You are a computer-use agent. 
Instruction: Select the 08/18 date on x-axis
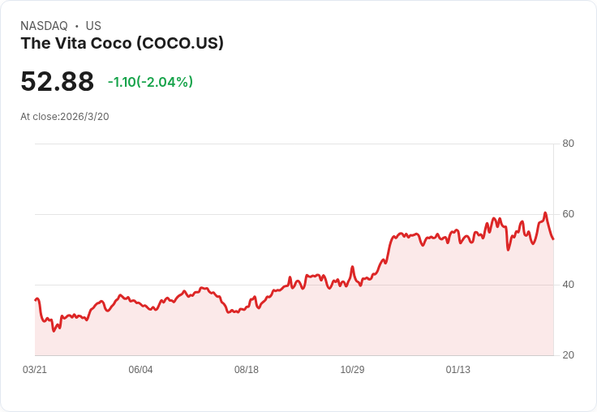coord(247,369)
